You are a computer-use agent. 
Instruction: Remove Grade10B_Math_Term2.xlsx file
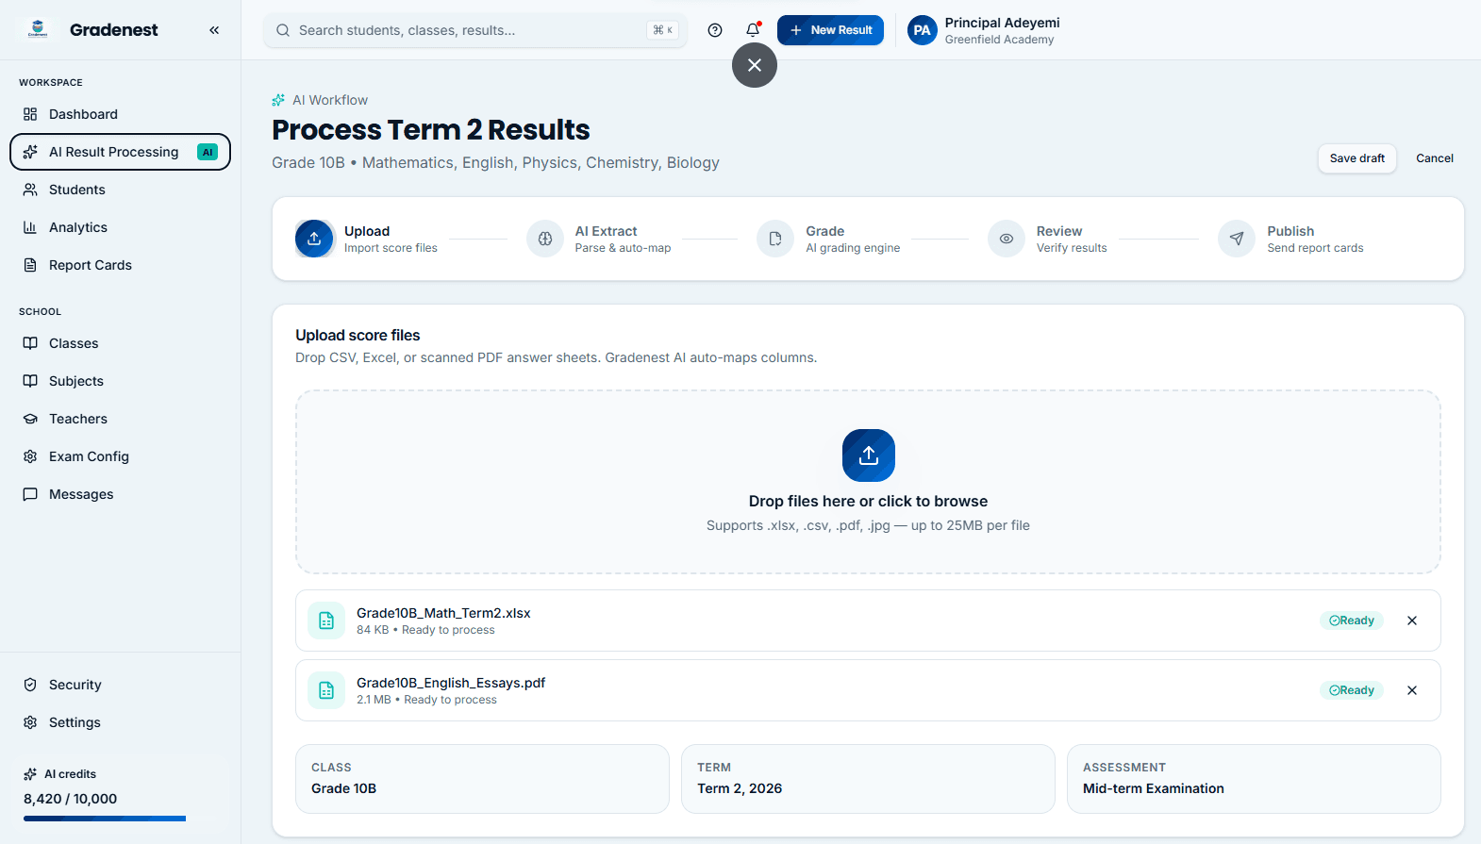(x=1412, y=621)
